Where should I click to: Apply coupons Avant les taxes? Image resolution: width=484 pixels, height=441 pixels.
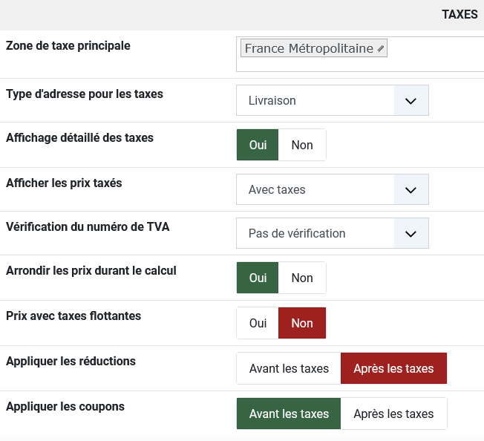pyautogui.click(x=289, y=414)
